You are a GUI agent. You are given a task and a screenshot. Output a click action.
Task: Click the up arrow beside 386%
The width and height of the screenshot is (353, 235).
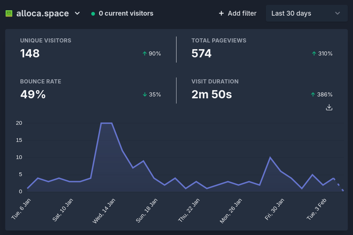(x=313, y=95)
